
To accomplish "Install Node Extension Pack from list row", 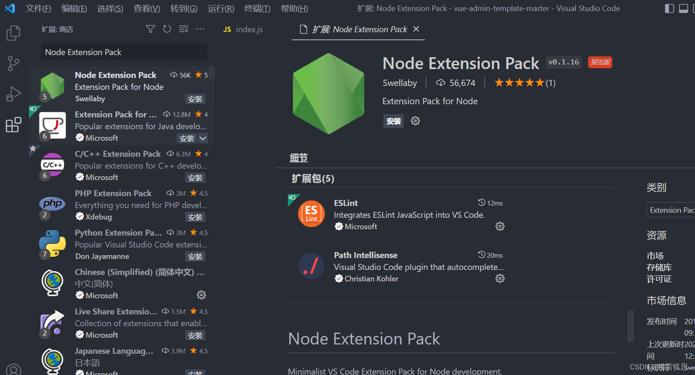I will 195,99.
